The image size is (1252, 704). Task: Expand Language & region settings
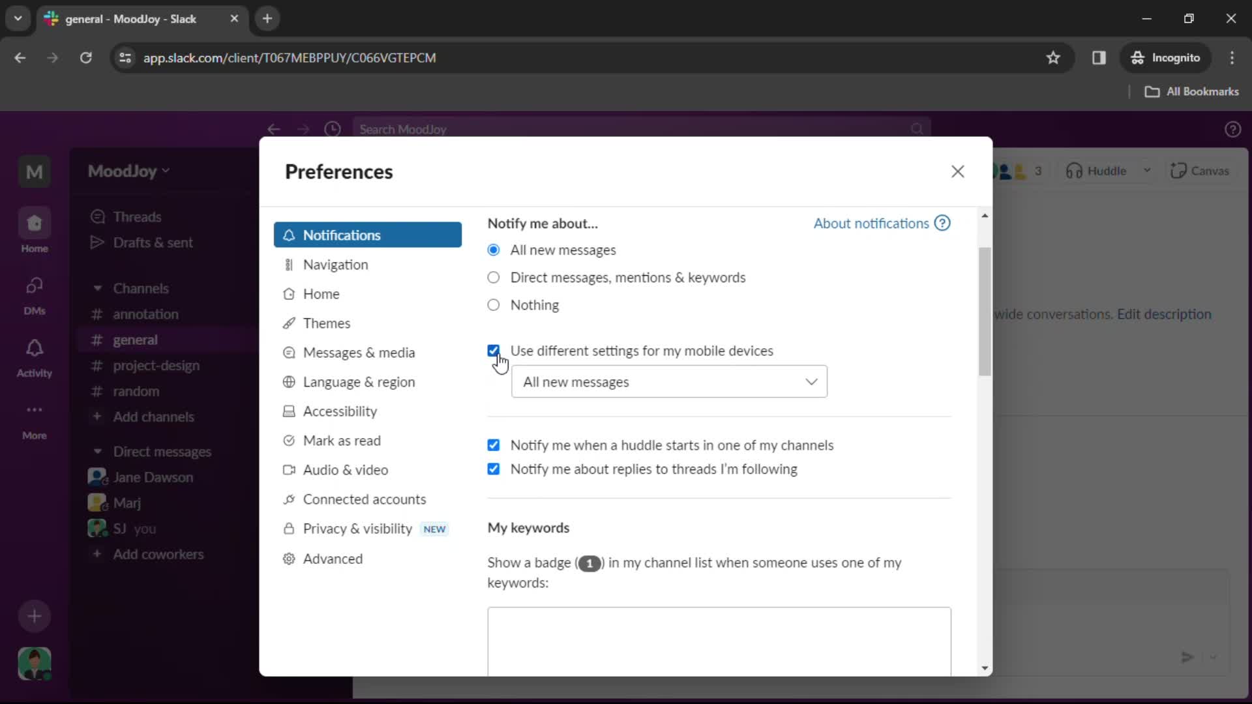coord(359,381)
